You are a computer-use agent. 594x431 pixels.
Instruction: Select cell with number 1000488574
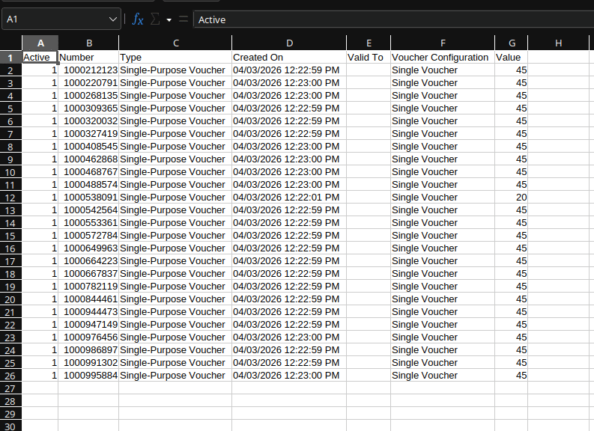[x=88, y=185]
